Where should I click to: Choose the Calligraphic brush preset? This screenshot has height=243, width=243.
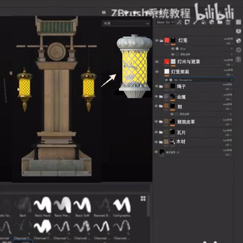(121, 207)
